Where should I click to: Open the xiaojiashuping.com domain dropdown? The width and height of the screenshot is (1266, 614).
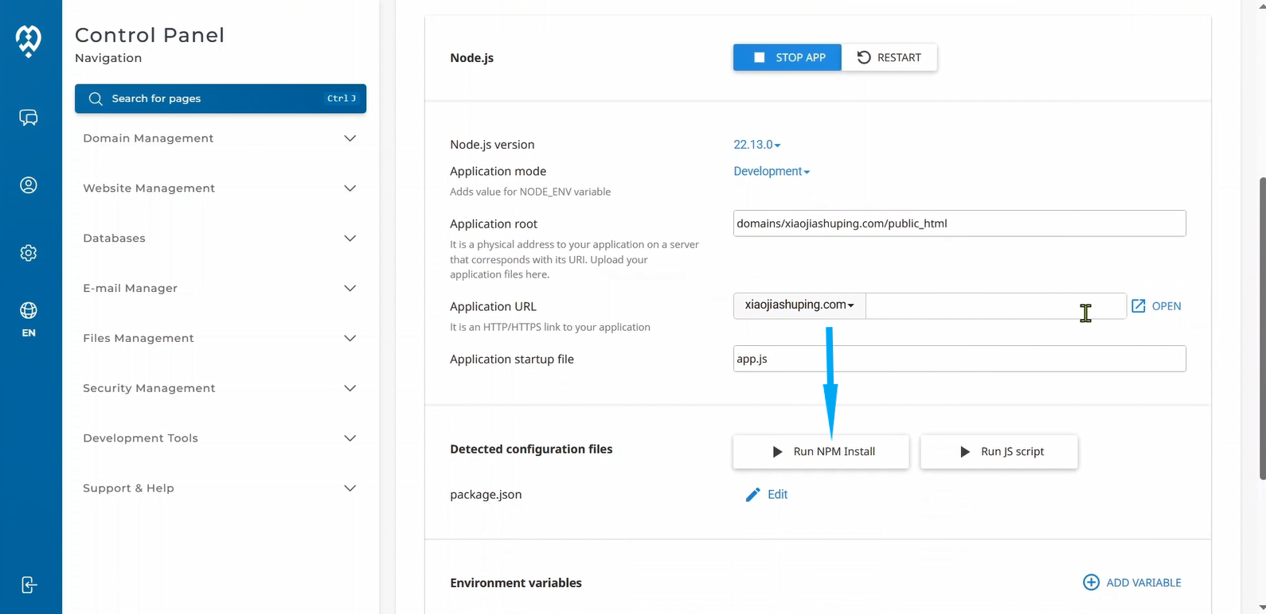tap(799, 305)
